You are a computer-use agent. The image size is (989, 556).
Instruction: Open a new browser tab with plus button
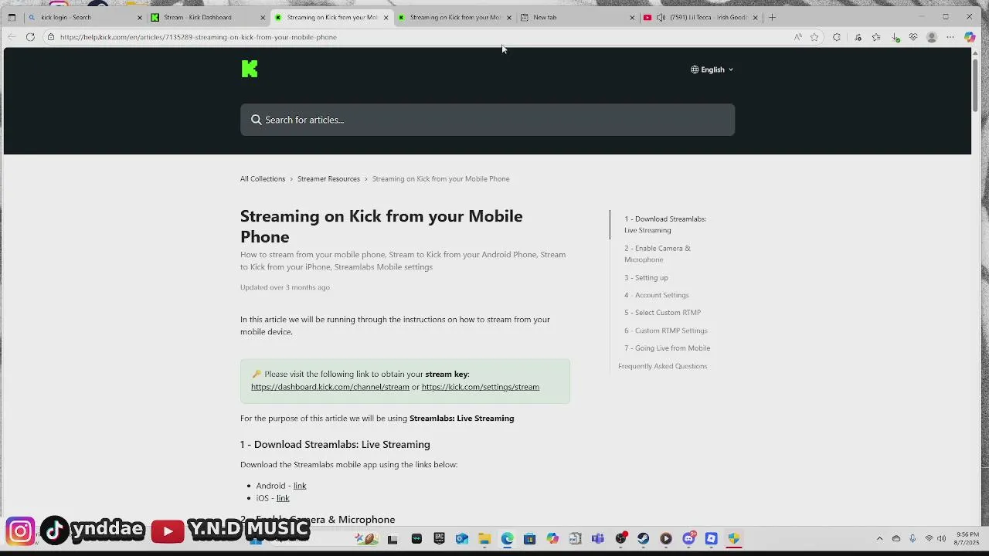pos(772,17)
